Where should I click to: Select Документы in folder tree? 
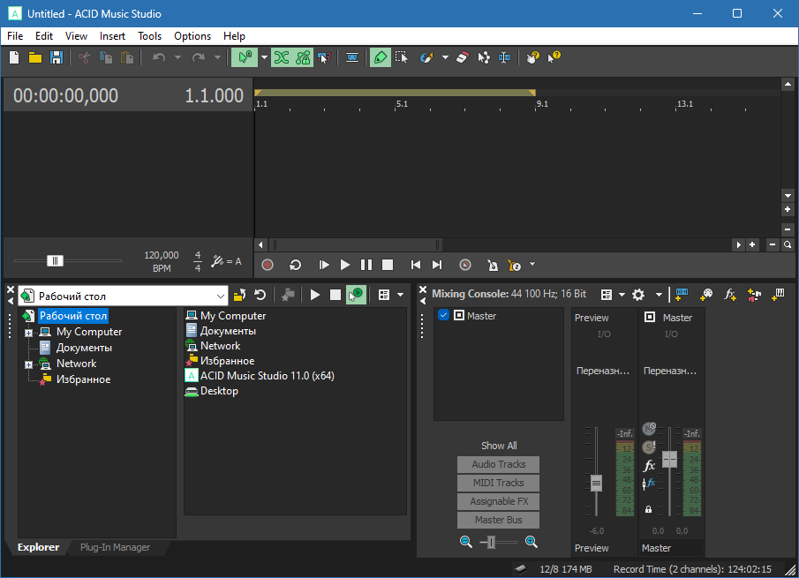84,348
